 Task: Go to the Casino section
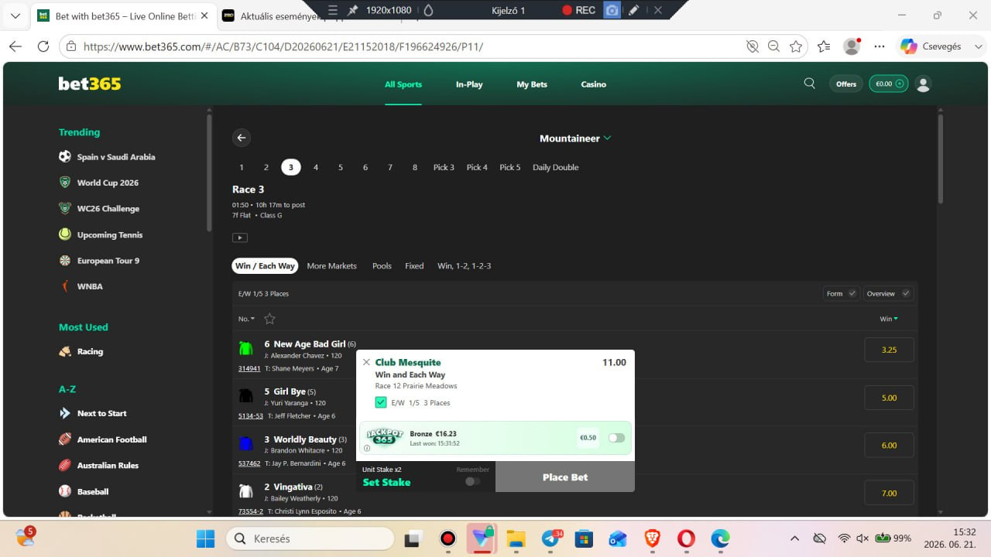pyautogui.click(x=594, y=84)
